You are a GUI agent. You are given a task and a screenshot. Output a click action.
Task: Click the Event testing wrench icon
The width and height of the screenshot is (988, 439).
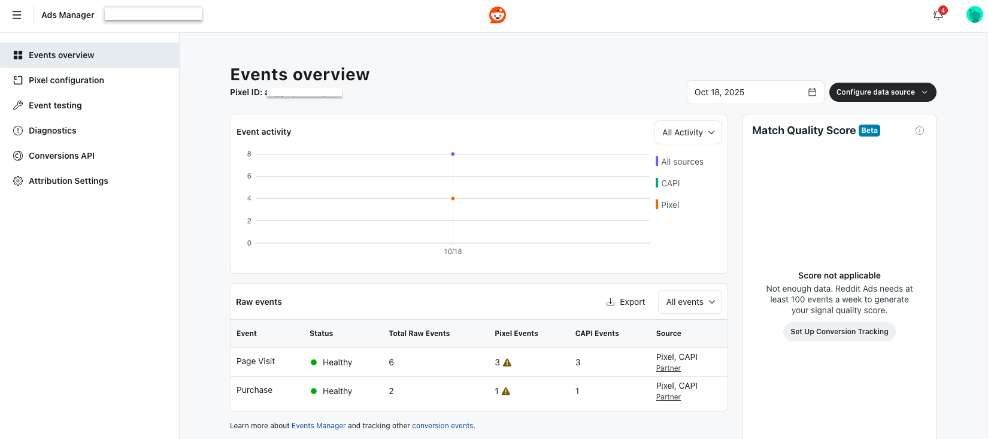18,105
